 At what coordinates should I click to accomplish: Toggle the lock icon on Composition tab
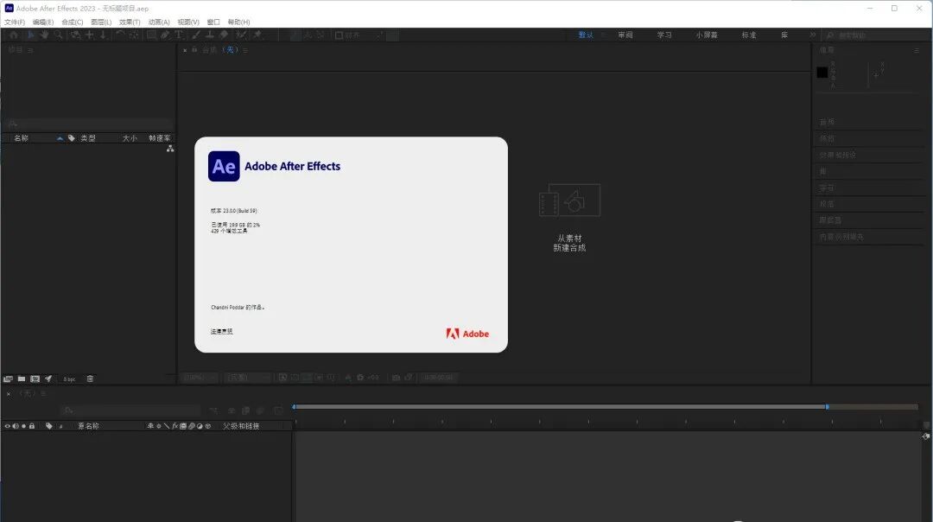click(194, 50)
